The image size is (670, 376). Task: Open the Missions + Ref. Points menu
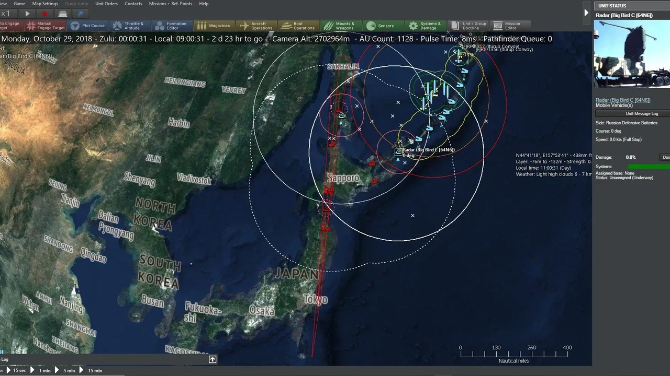pyautogui.click(x=170, y=4)
